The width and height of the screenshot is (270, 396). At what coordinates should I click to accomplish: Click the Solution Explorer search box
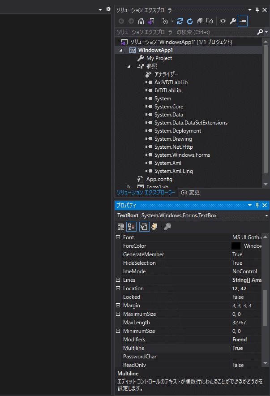185,32
